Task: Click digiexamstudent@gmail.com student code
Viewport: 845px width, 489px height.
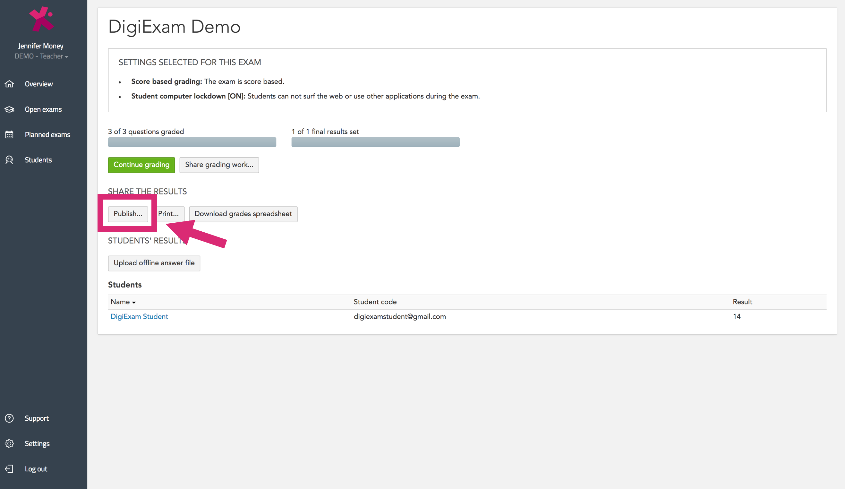Action: [x=400, y=316]
